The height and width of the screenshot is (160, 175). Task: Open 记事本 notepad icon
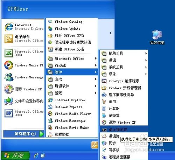(x=104, y=116)
